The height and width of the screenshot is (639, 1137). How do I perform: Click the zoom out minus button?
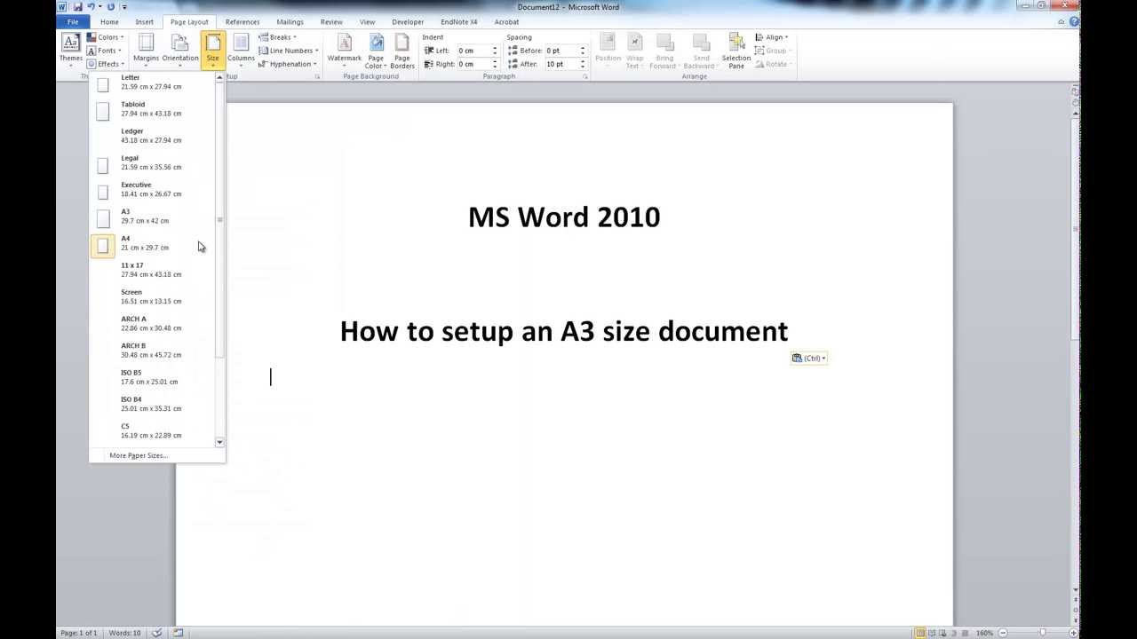[x=1001, y=633]
